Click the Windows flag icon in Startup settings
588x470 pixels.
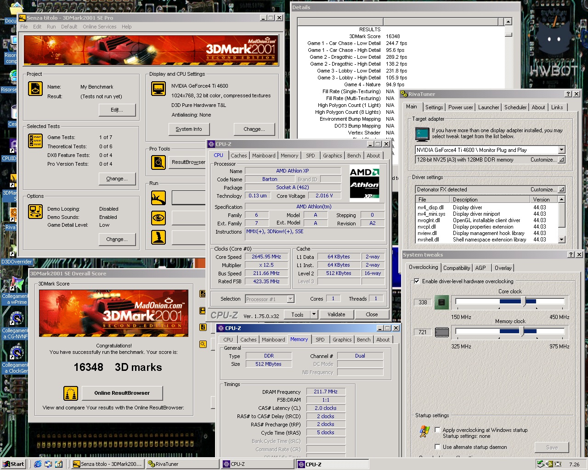tap(424, 431)
